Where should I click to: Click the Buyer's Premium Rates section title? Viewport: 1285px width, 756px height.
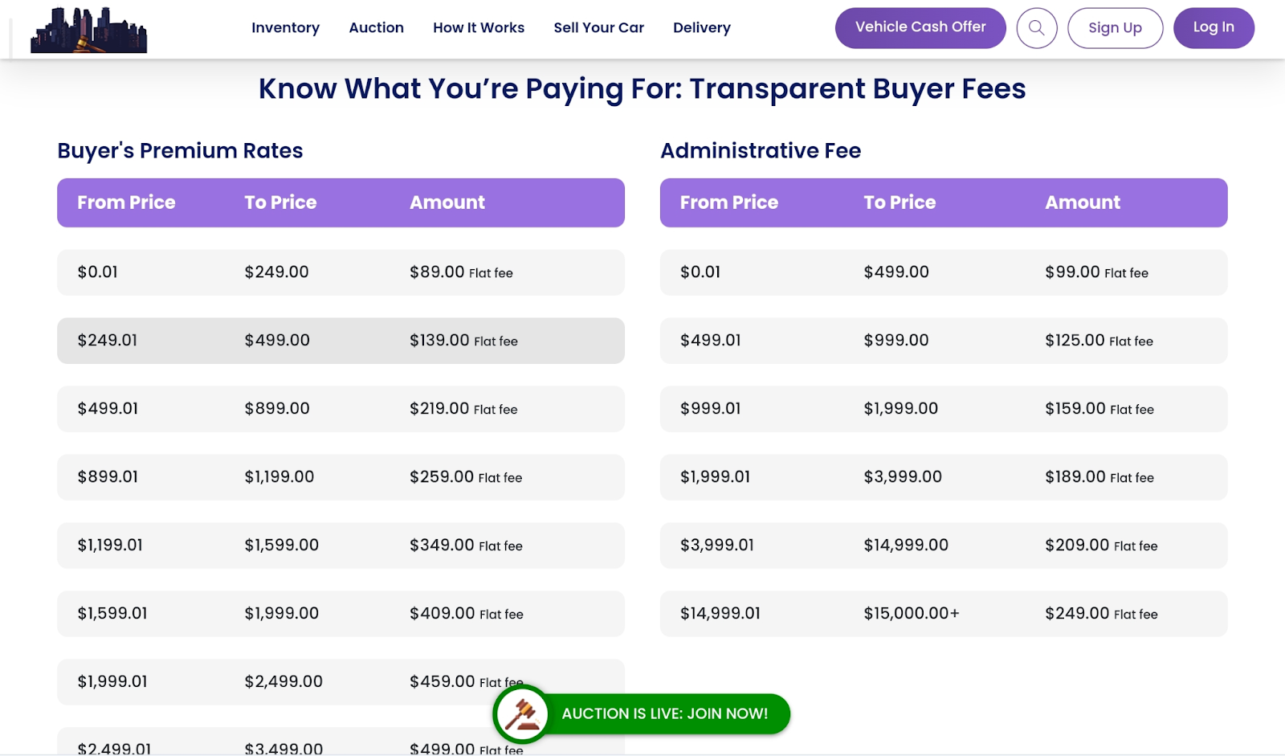[180, 151]
